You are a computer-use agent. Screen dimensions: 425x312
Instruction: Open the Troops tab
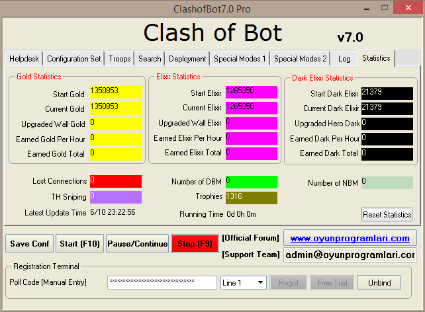pyautogui.click(x=120, y=59)
